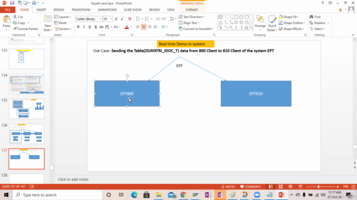
Task: Open font color dropdown arrow
Action: click(x=131, y=27)
